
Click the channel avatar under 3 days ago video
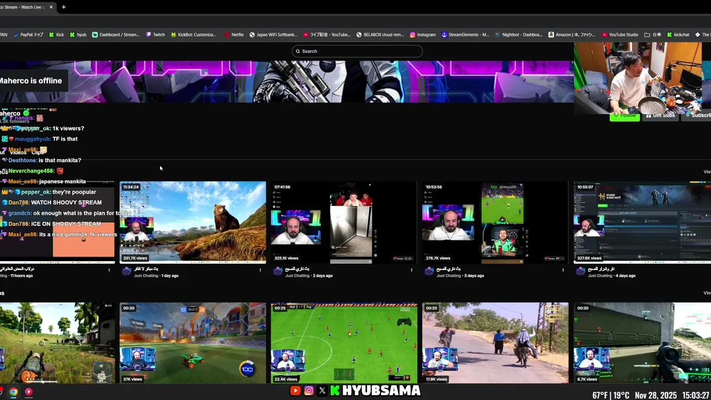click(429, 271)
